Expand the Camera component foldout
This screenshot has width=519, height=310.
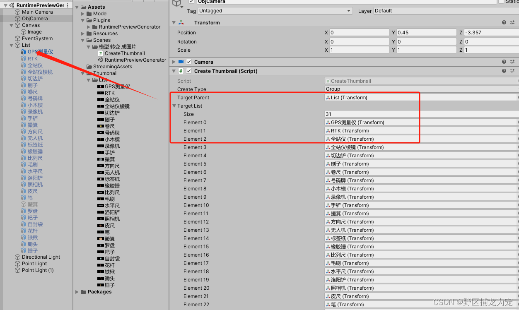[174, 62]
